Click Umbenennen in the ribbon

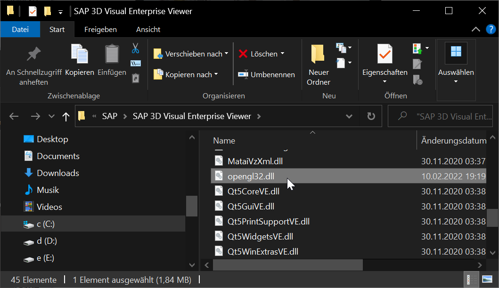[x=267, y=75]
